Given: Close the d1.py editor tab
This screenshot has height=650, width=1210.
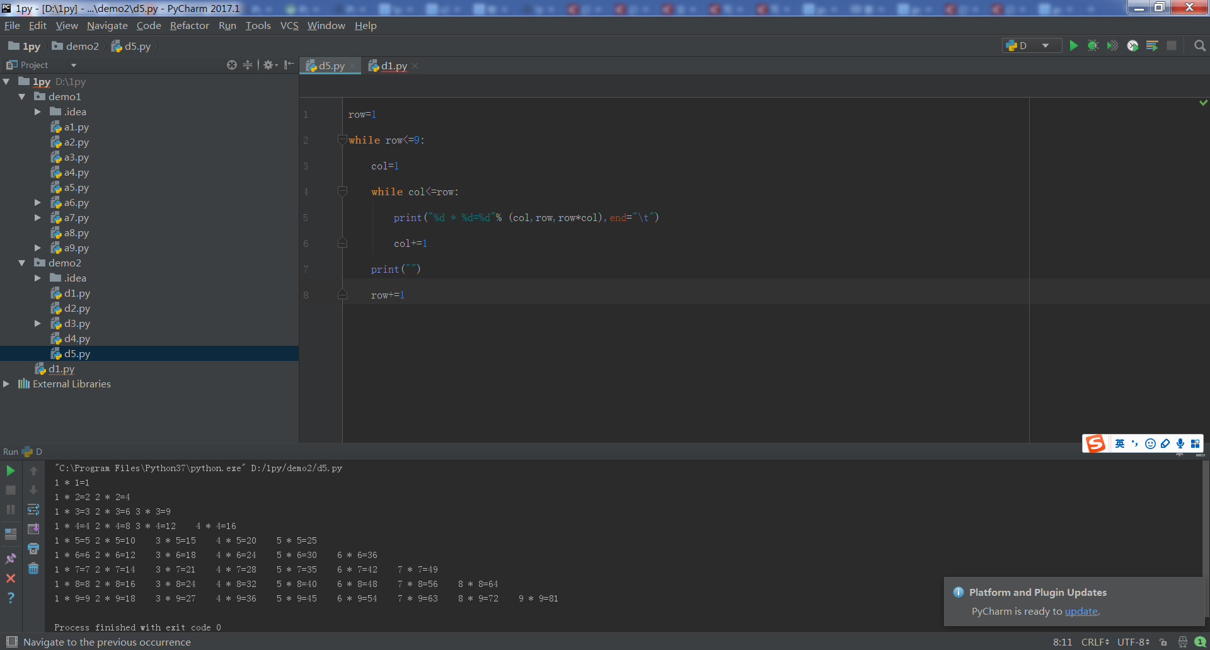Looking at the screenshot, I should (x=415, y=66).
